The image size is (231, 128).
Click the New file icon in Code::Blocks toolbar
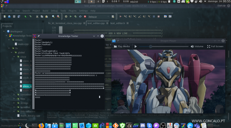tap(5, 17)
